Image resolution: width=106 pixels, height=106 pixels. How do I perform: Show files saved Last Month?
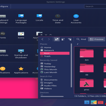tap(55, 72)
